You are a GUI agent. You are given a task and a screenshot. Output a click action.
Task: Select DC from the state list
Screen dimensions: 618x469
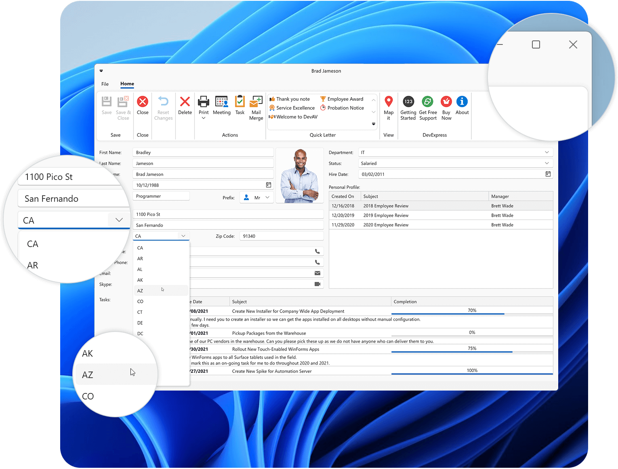point(161,334)
